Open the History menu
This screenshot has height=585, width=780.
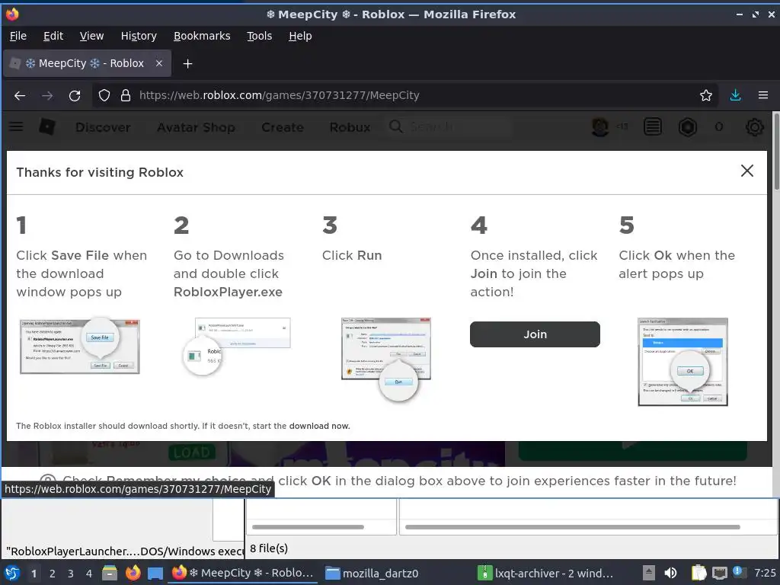pyautogui.click(x=139, y=36)
